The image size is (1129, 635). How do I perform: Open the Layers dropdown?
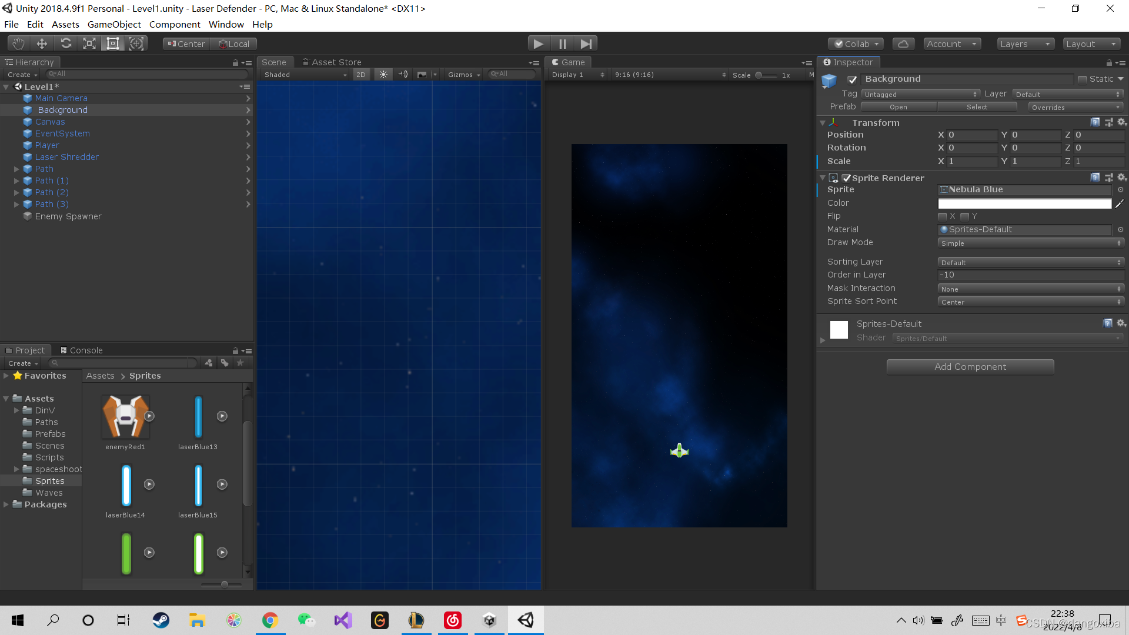pyautogui.click(x=1025, y=44)
